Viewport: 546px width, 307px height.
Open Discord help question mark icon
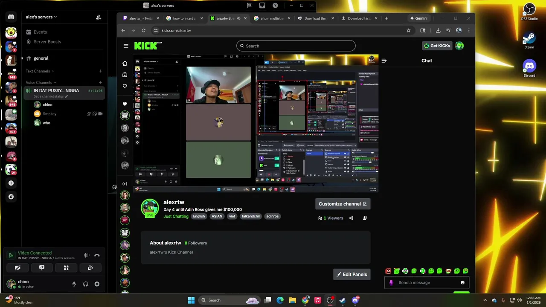pyautogui.click(x=275, y=6)
